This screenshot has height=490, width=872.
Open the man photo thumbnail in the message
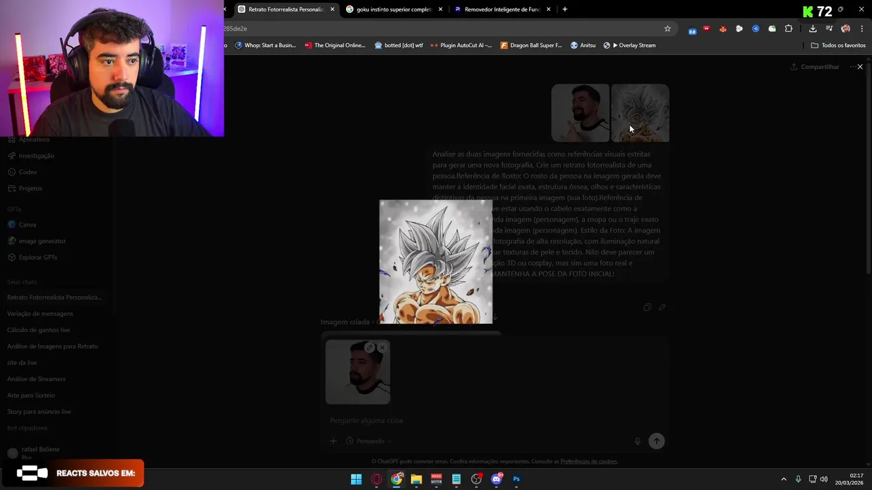580,113
